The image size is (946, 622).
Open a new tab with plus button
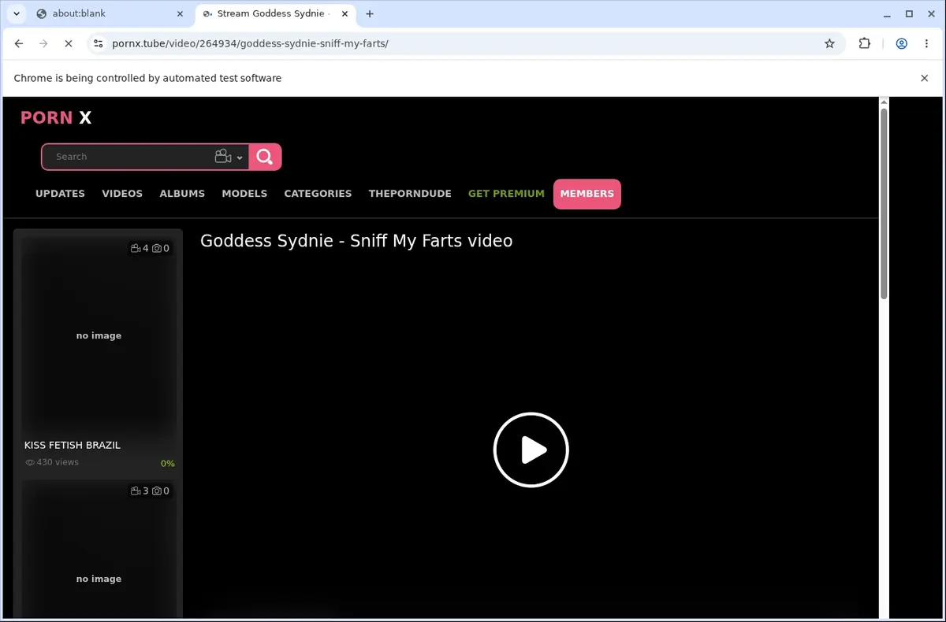370,13
